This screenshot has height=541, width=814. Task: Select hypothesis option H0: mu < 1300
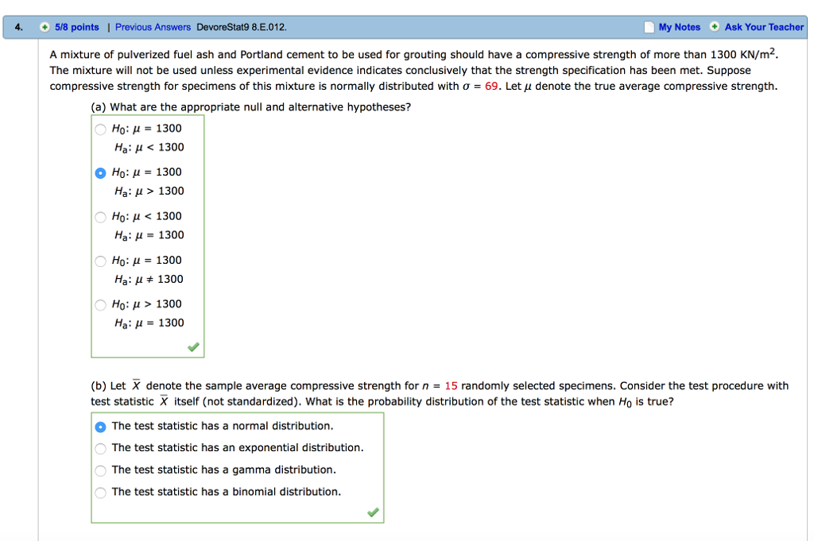100,216
